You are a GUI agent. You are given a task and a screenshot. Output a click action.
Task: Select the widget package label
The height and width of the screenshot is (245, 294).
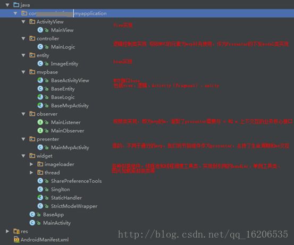tap(45, 156)
